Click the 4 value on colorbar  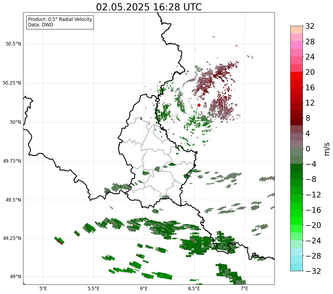pyautogui.click(x=308, y=134)
